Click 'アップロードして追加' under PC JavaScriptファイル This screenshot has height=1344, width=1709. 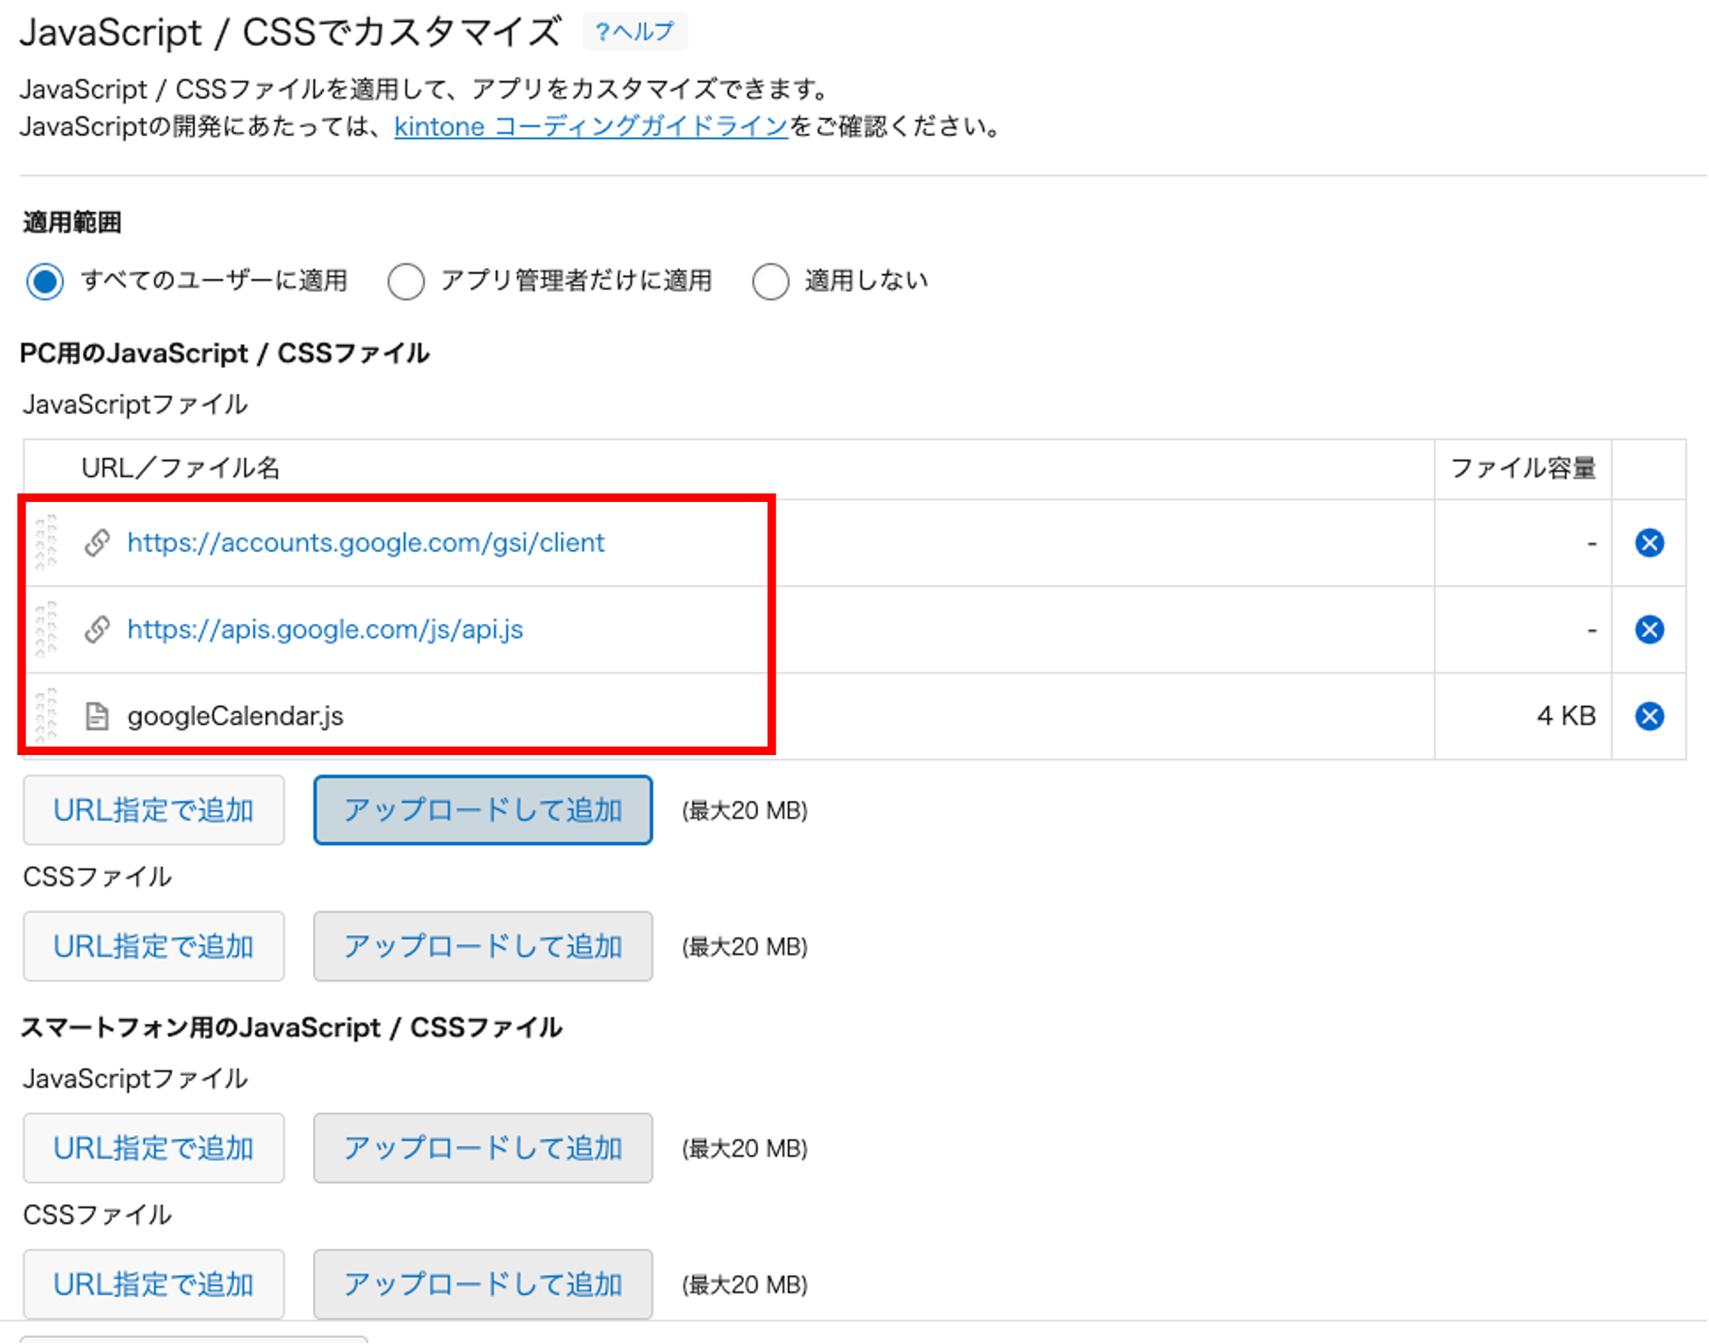coord(482,810)
